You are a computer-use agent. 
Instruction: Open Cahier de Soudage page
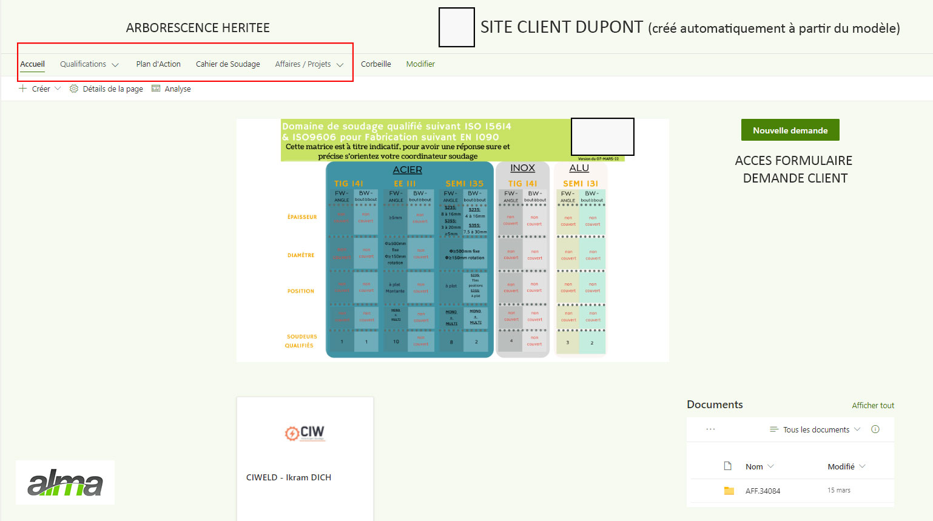[x=228, y=64]
